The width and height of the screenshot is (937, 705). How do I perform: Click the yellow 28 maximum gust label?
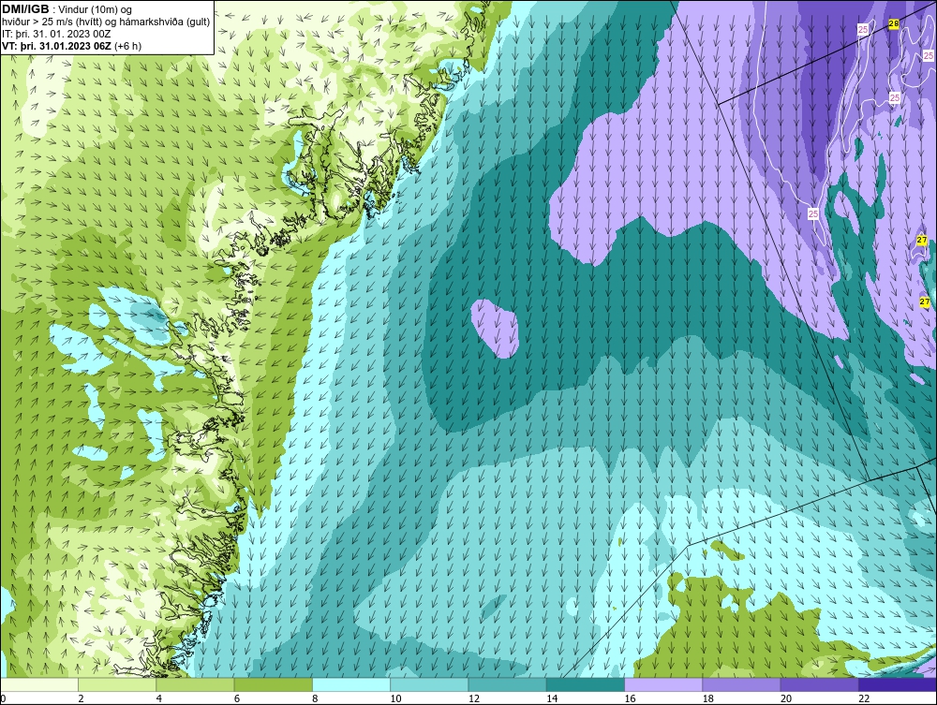pos(893,24)
